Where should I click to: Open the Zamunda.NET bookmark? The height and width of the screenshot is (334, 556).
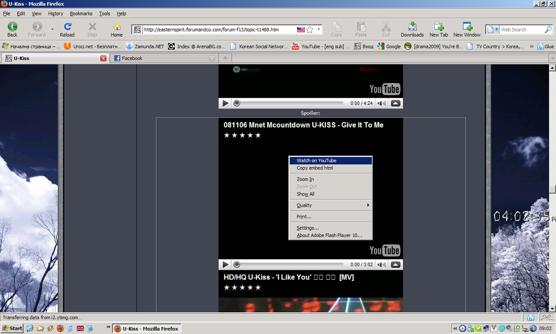[x=145, y=46]
